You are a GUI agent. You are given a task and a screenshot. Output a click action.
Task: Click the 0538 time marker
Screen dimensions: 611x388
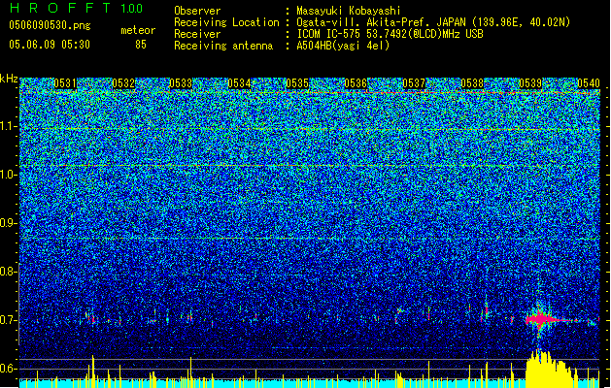(x=472, y=83)
